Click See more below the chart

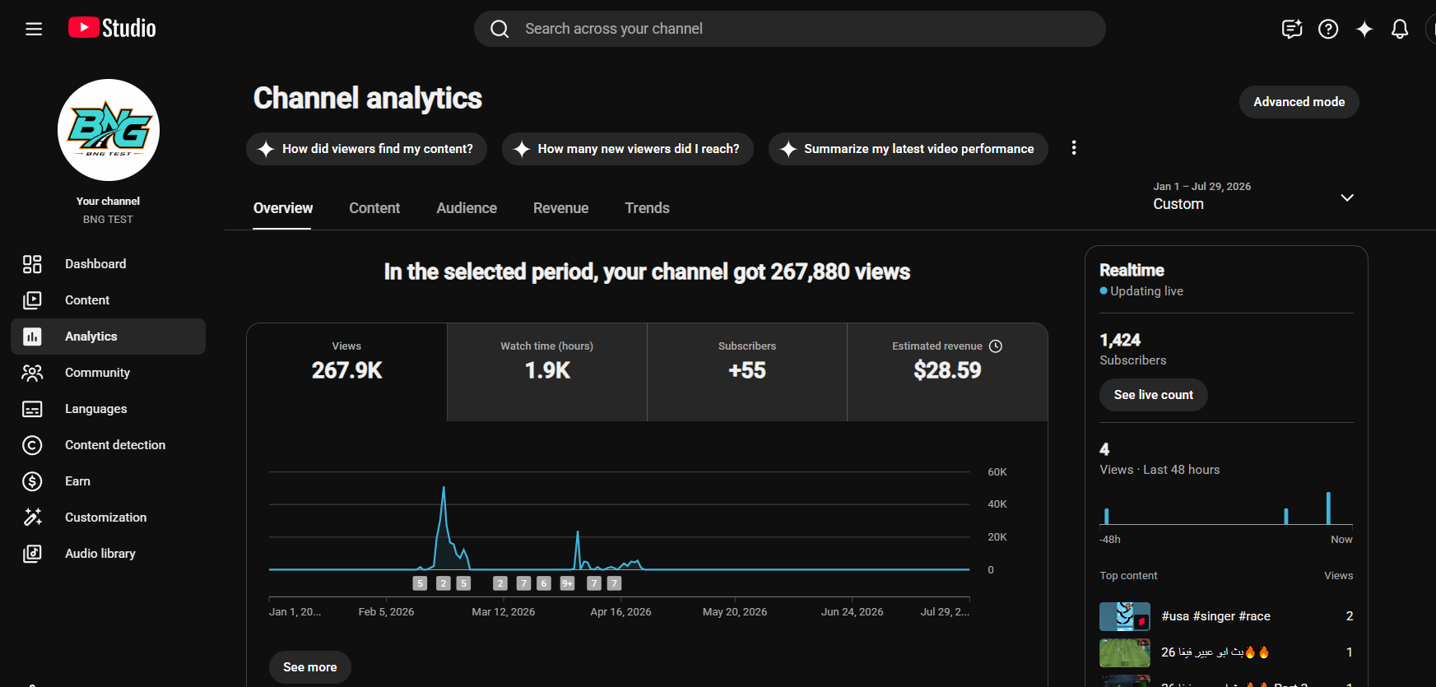pos(310,667)
